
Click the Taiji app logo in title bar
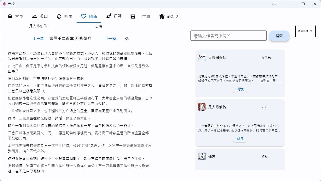pyautogui.click(x=4, y=4)
